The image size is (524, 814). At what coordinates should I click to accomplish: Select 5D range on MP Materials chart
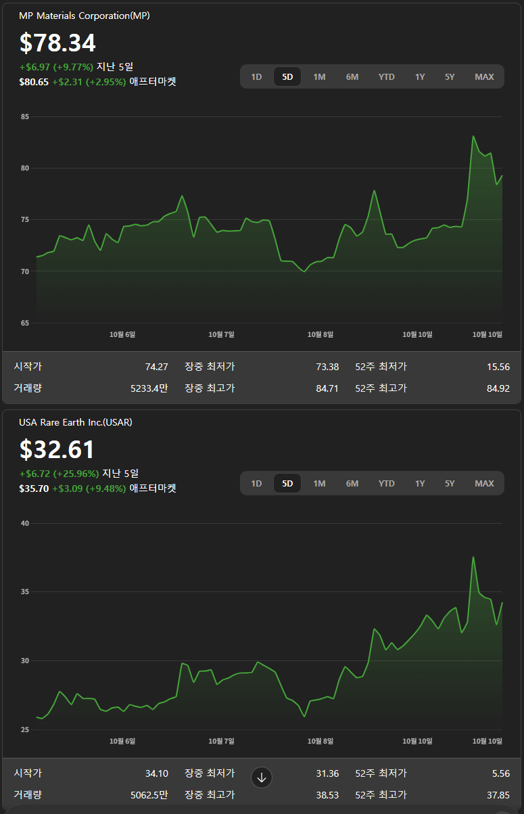point(287,76)
